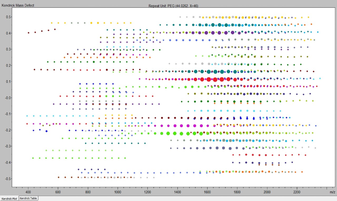Click the leftmost dark red point near defect 0.4
Screen dimensions: 337x201
tap(28, 33)
